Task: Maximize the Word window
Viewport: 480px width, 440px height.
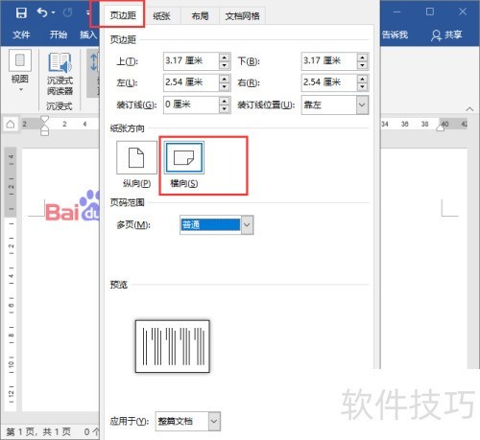Action: pyautogui.click(x=430, y=12)
